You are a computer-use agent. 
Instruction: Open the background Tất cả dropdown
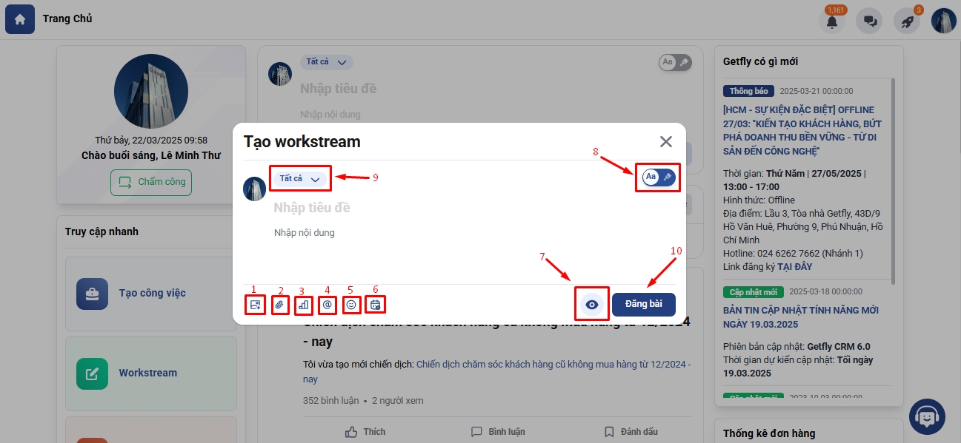pos(327,62)
